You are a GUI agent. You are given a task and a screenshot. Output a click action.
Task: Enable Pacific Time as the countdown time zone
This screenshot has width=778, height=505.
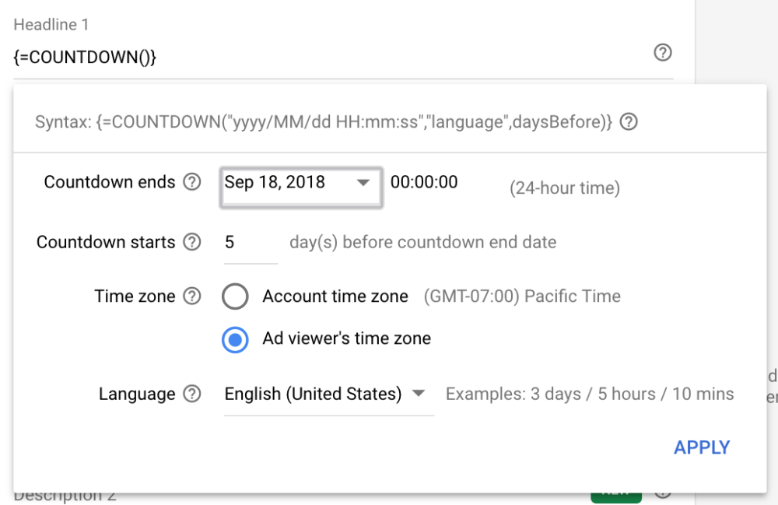[235, 296]
